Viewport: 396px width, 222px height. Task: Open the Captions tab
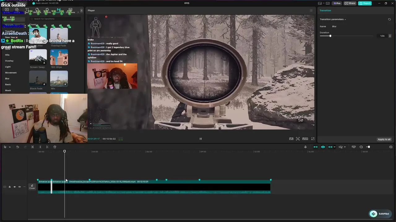[x=71, y=11]
